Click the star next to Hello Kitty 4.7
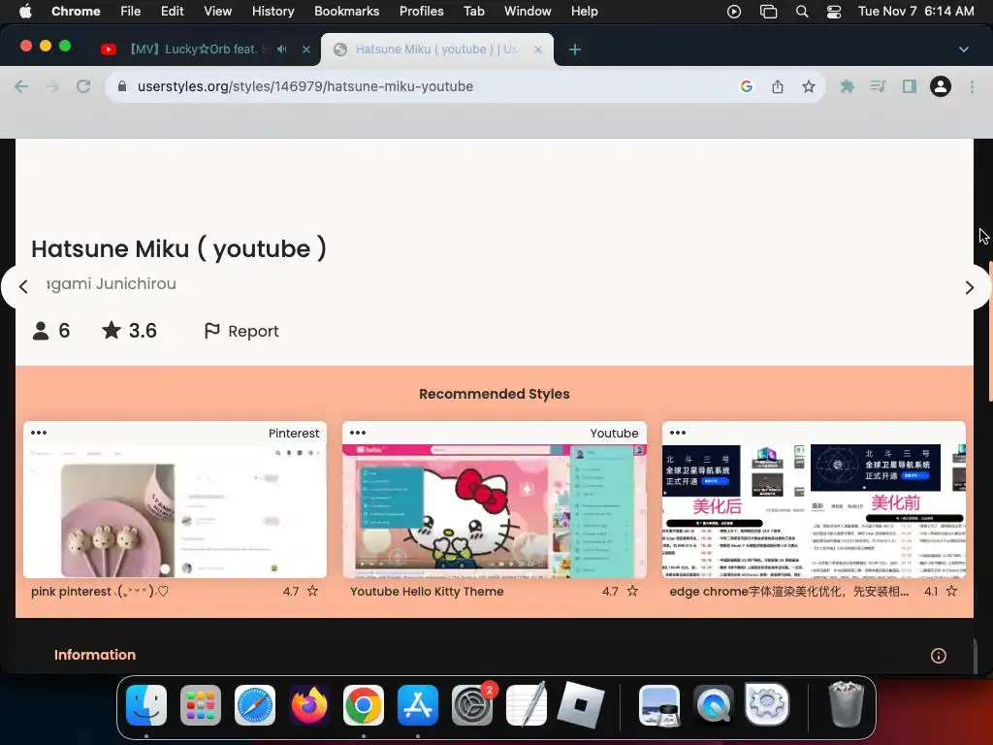 pos(632,591)
